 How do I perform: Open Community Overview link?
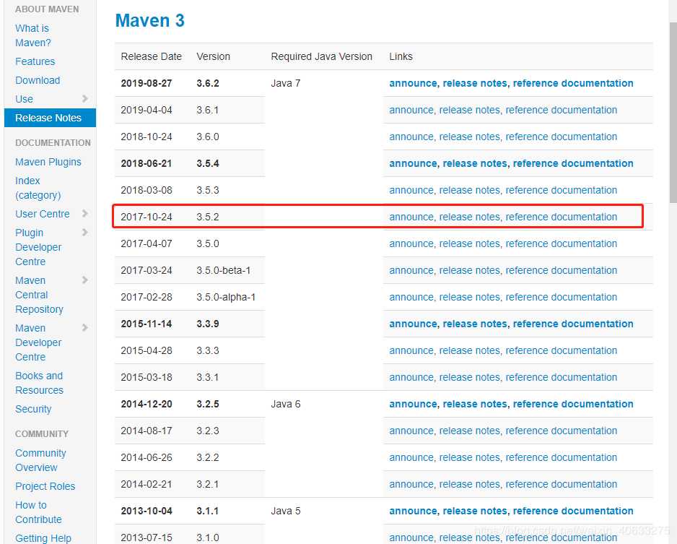40,460
